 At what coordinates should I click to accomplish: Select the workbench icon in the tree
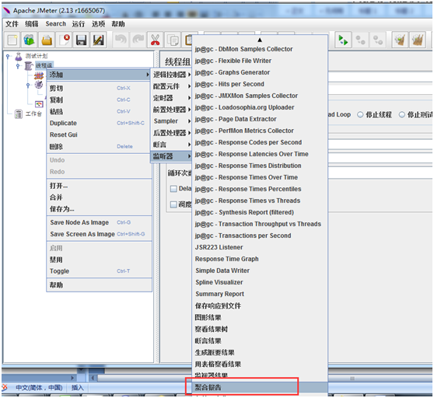pyautogui.click(x=18, y=113)
